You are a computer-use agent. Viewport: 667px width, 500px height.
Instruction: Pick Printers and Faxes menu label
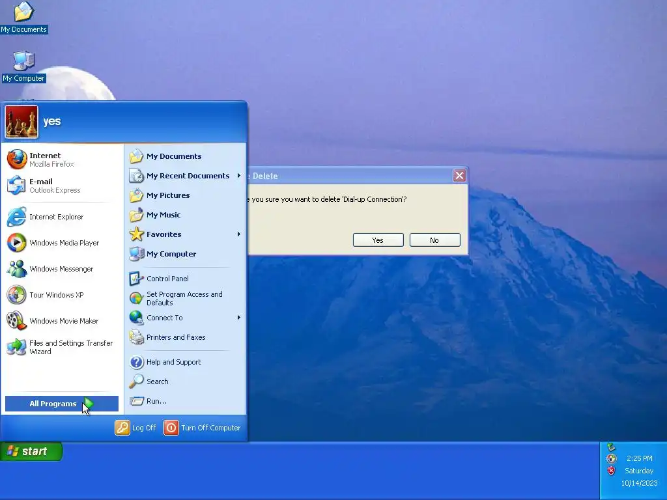[x=176, y=337]
